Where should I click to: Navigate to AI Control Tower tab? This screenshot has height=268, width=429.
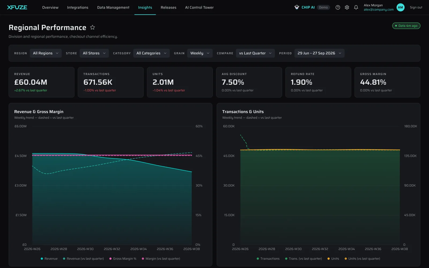[199, 8]
